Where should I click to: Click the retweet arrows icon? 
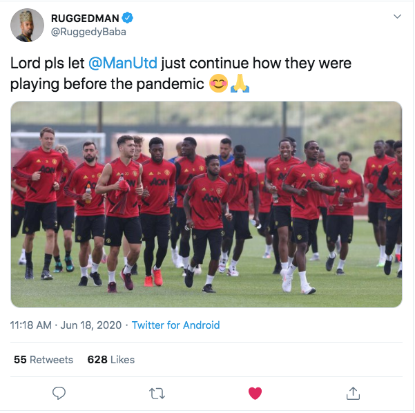pos(157,394)
